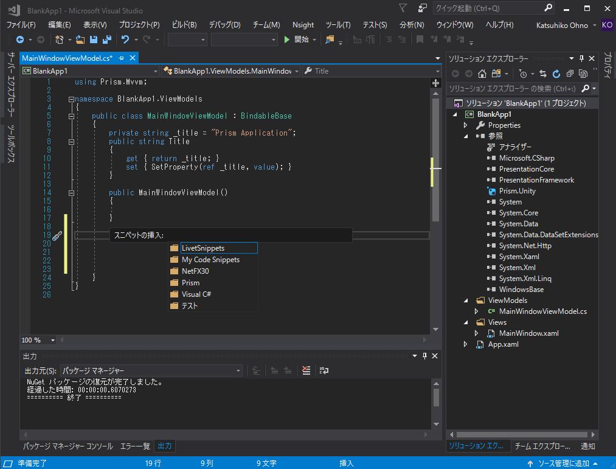Click Collapse All icon in Solution Explorer
This screenshot has width=616, height=469.
(570, 74)
